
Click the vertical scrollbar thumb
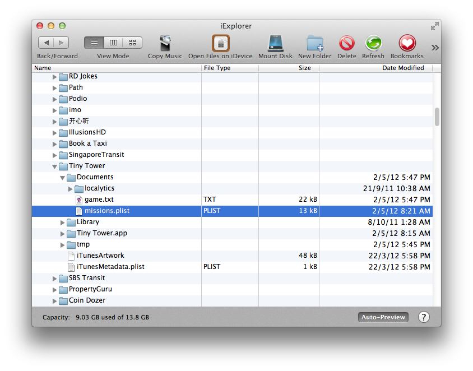[x=437, y=117]
